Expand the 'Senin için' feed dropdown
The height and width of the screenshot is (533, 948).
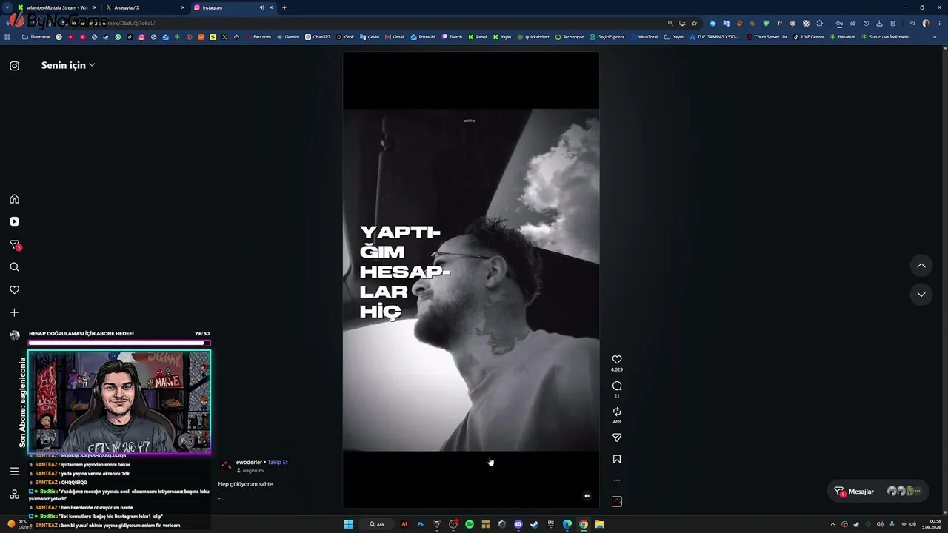[68, 65]
